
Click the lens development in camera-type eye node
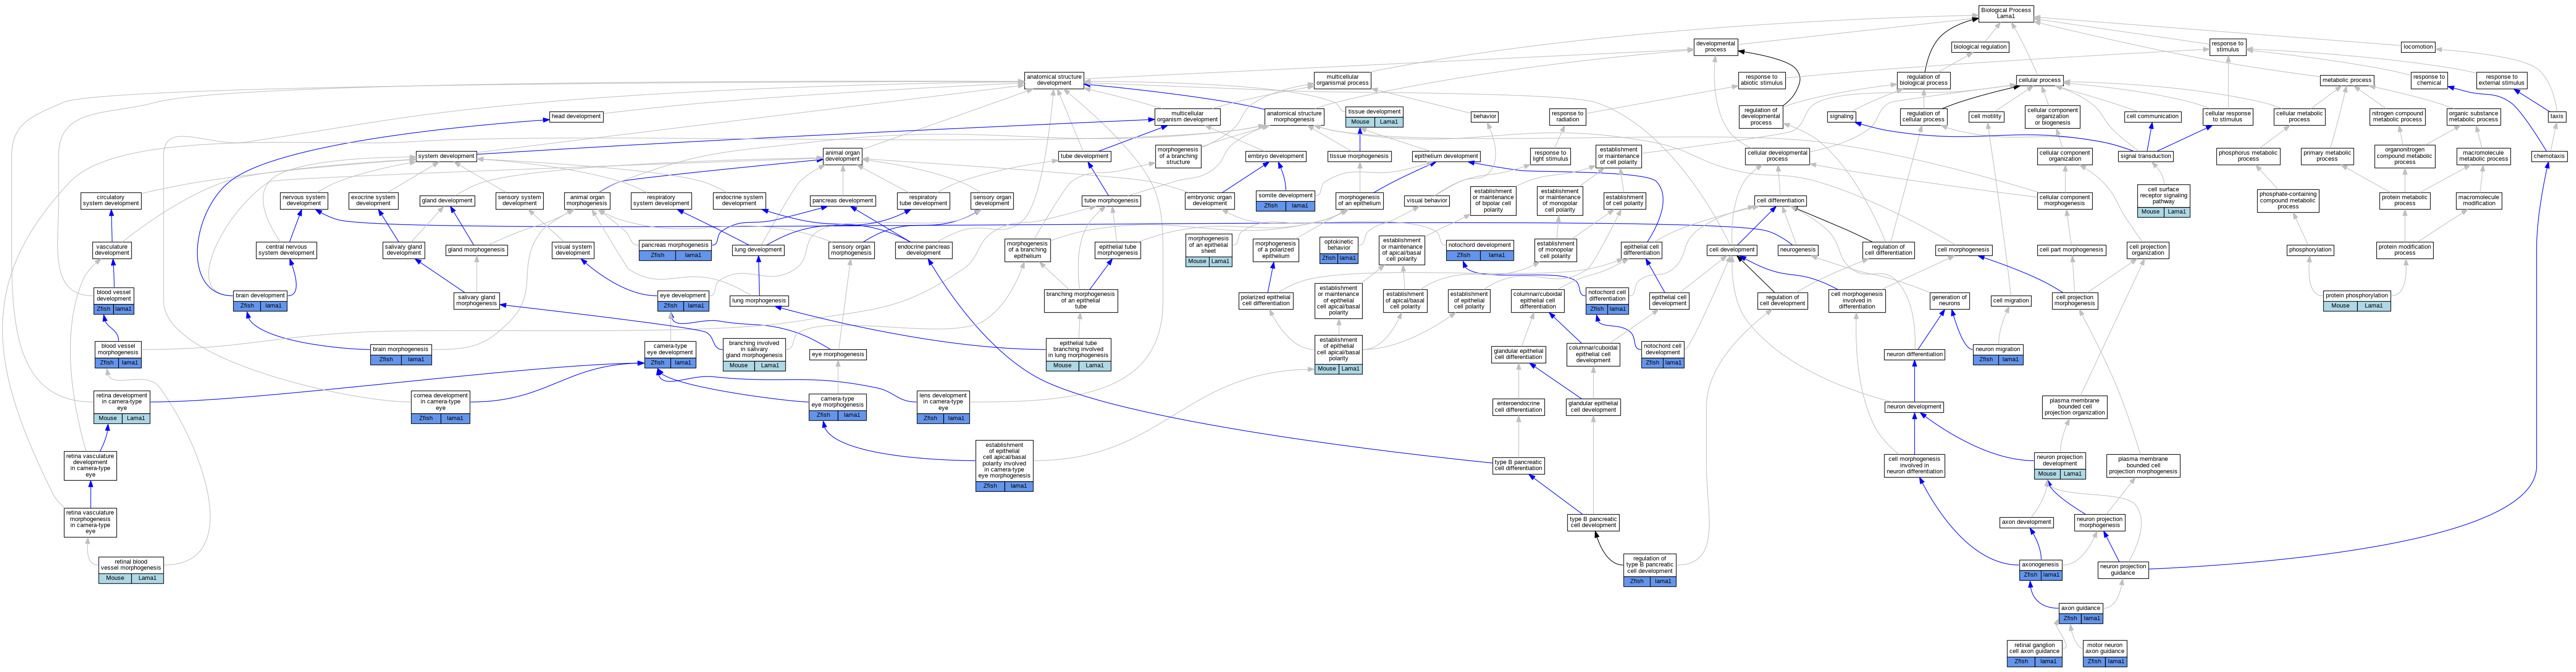pyautogui.click(x=943, y=407)
